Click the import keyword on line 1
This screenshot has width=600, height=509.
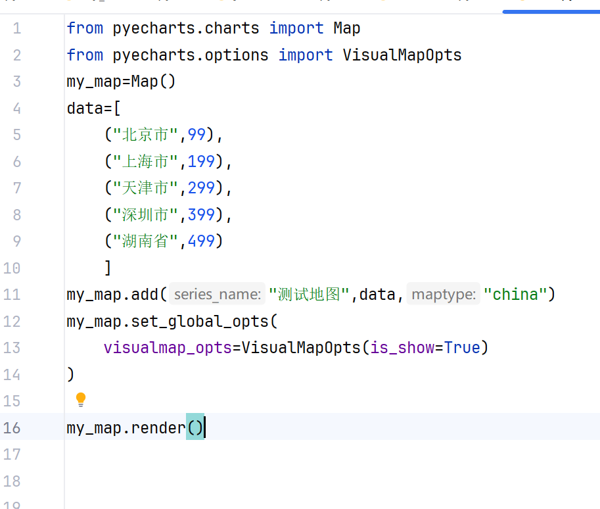pyautogui.click(x=296, y=28)
